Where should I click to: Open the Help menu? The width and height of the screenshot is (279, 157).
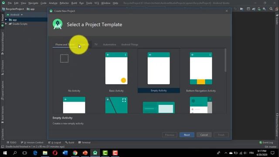115,3
